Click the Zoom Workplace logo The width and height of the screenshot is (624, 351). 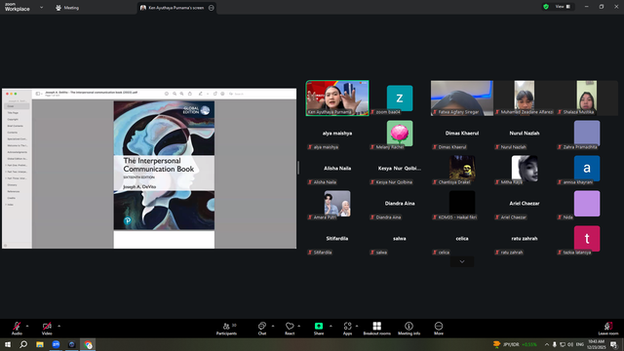coord(18,7)
